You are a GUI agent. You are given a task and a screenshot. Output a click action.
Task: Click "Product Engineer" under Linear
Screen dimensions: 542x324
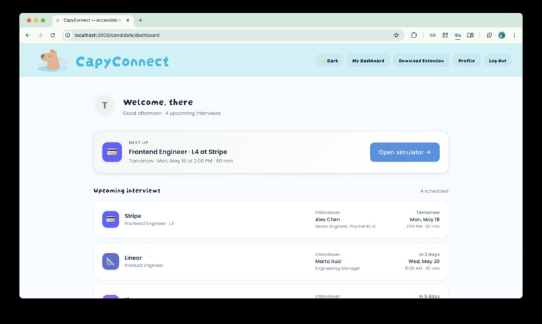tap(144, 266)
